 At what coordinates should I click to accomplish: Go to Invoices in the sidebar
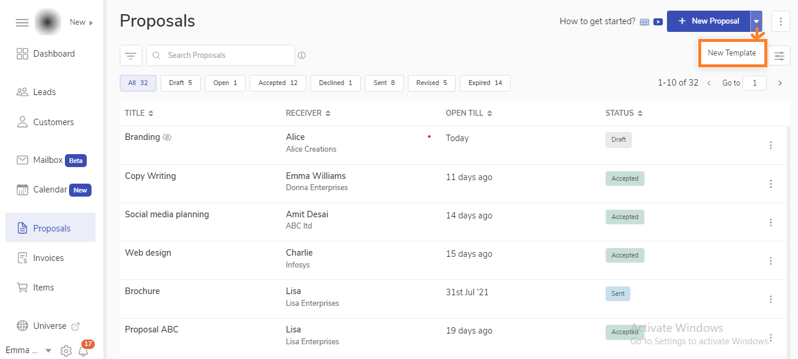[x=48, y=258]
